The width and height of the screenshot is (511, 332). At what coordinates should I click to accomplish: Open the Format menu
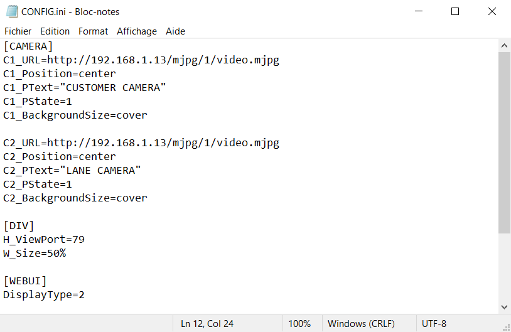pos(93,31)
